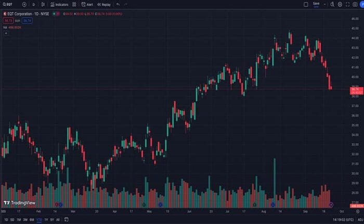Click the blue earnings marker before May 15
This screenshot has width=364, height=224.
coord(160,205)
